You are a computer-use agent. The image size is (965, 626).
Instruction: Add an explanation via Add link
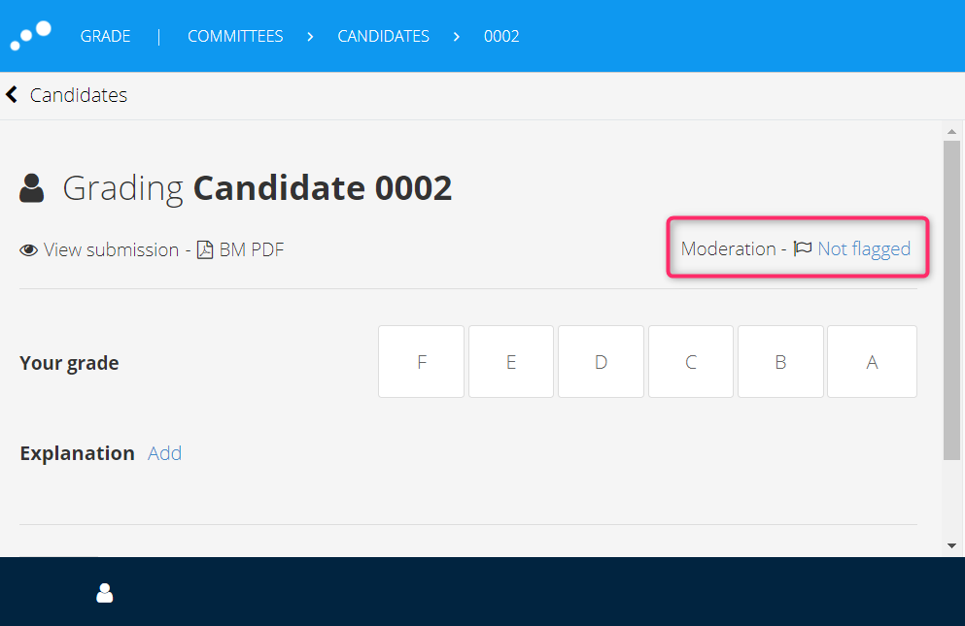164,453
